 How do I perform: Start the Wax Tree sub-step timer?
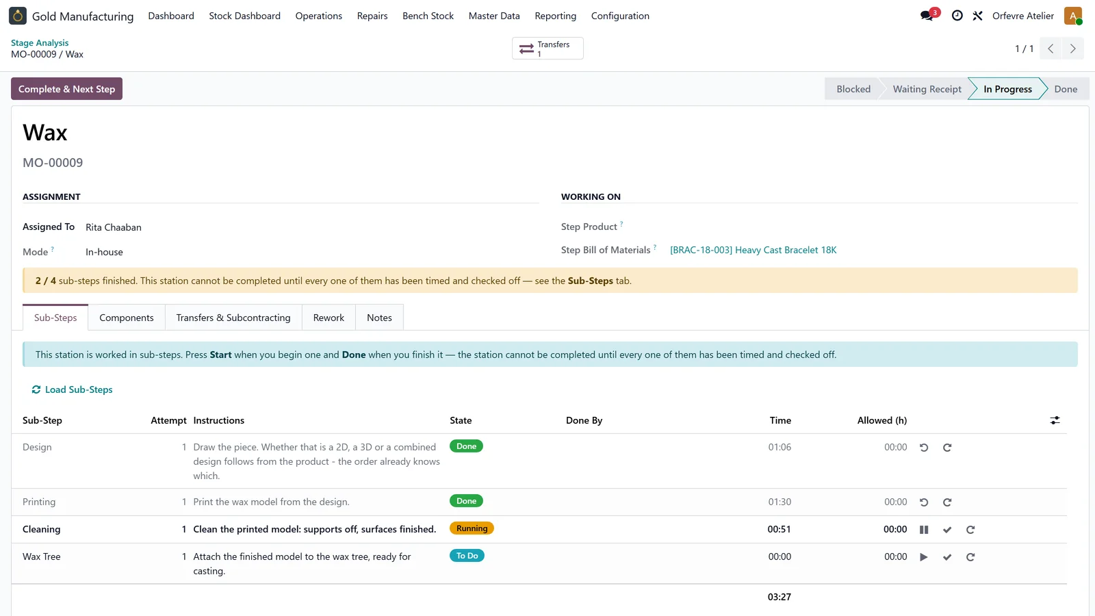924,557
